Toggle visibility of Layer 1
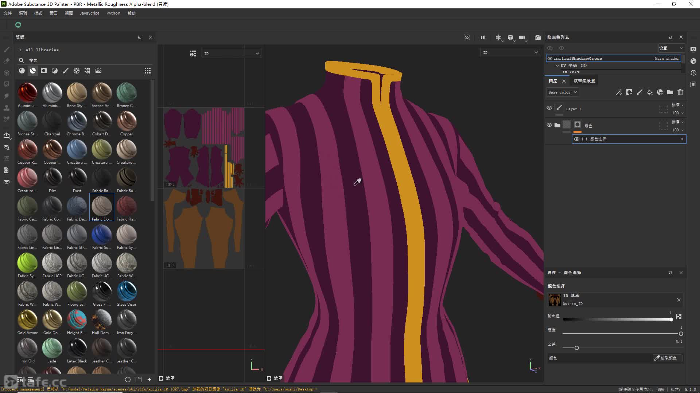 point(549,108)
